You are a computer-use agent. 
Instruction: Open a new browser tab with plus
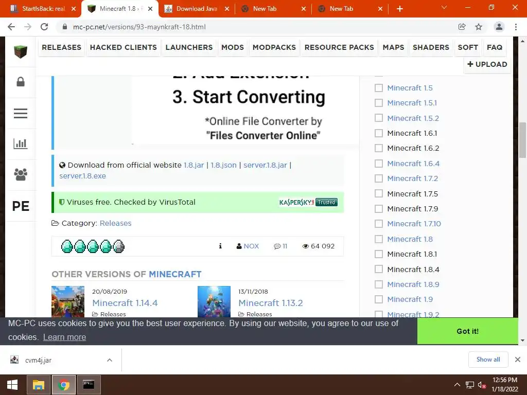pyautogui.click(x=399, y=9)
